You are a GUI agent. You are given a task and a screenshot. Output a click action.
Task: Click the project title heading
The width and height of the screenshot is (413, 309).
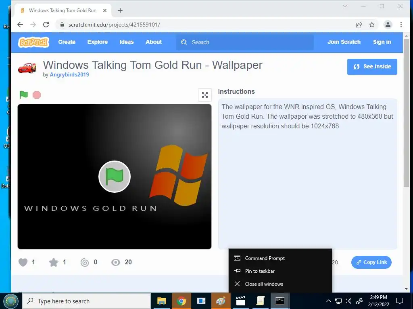pos(153,65)
